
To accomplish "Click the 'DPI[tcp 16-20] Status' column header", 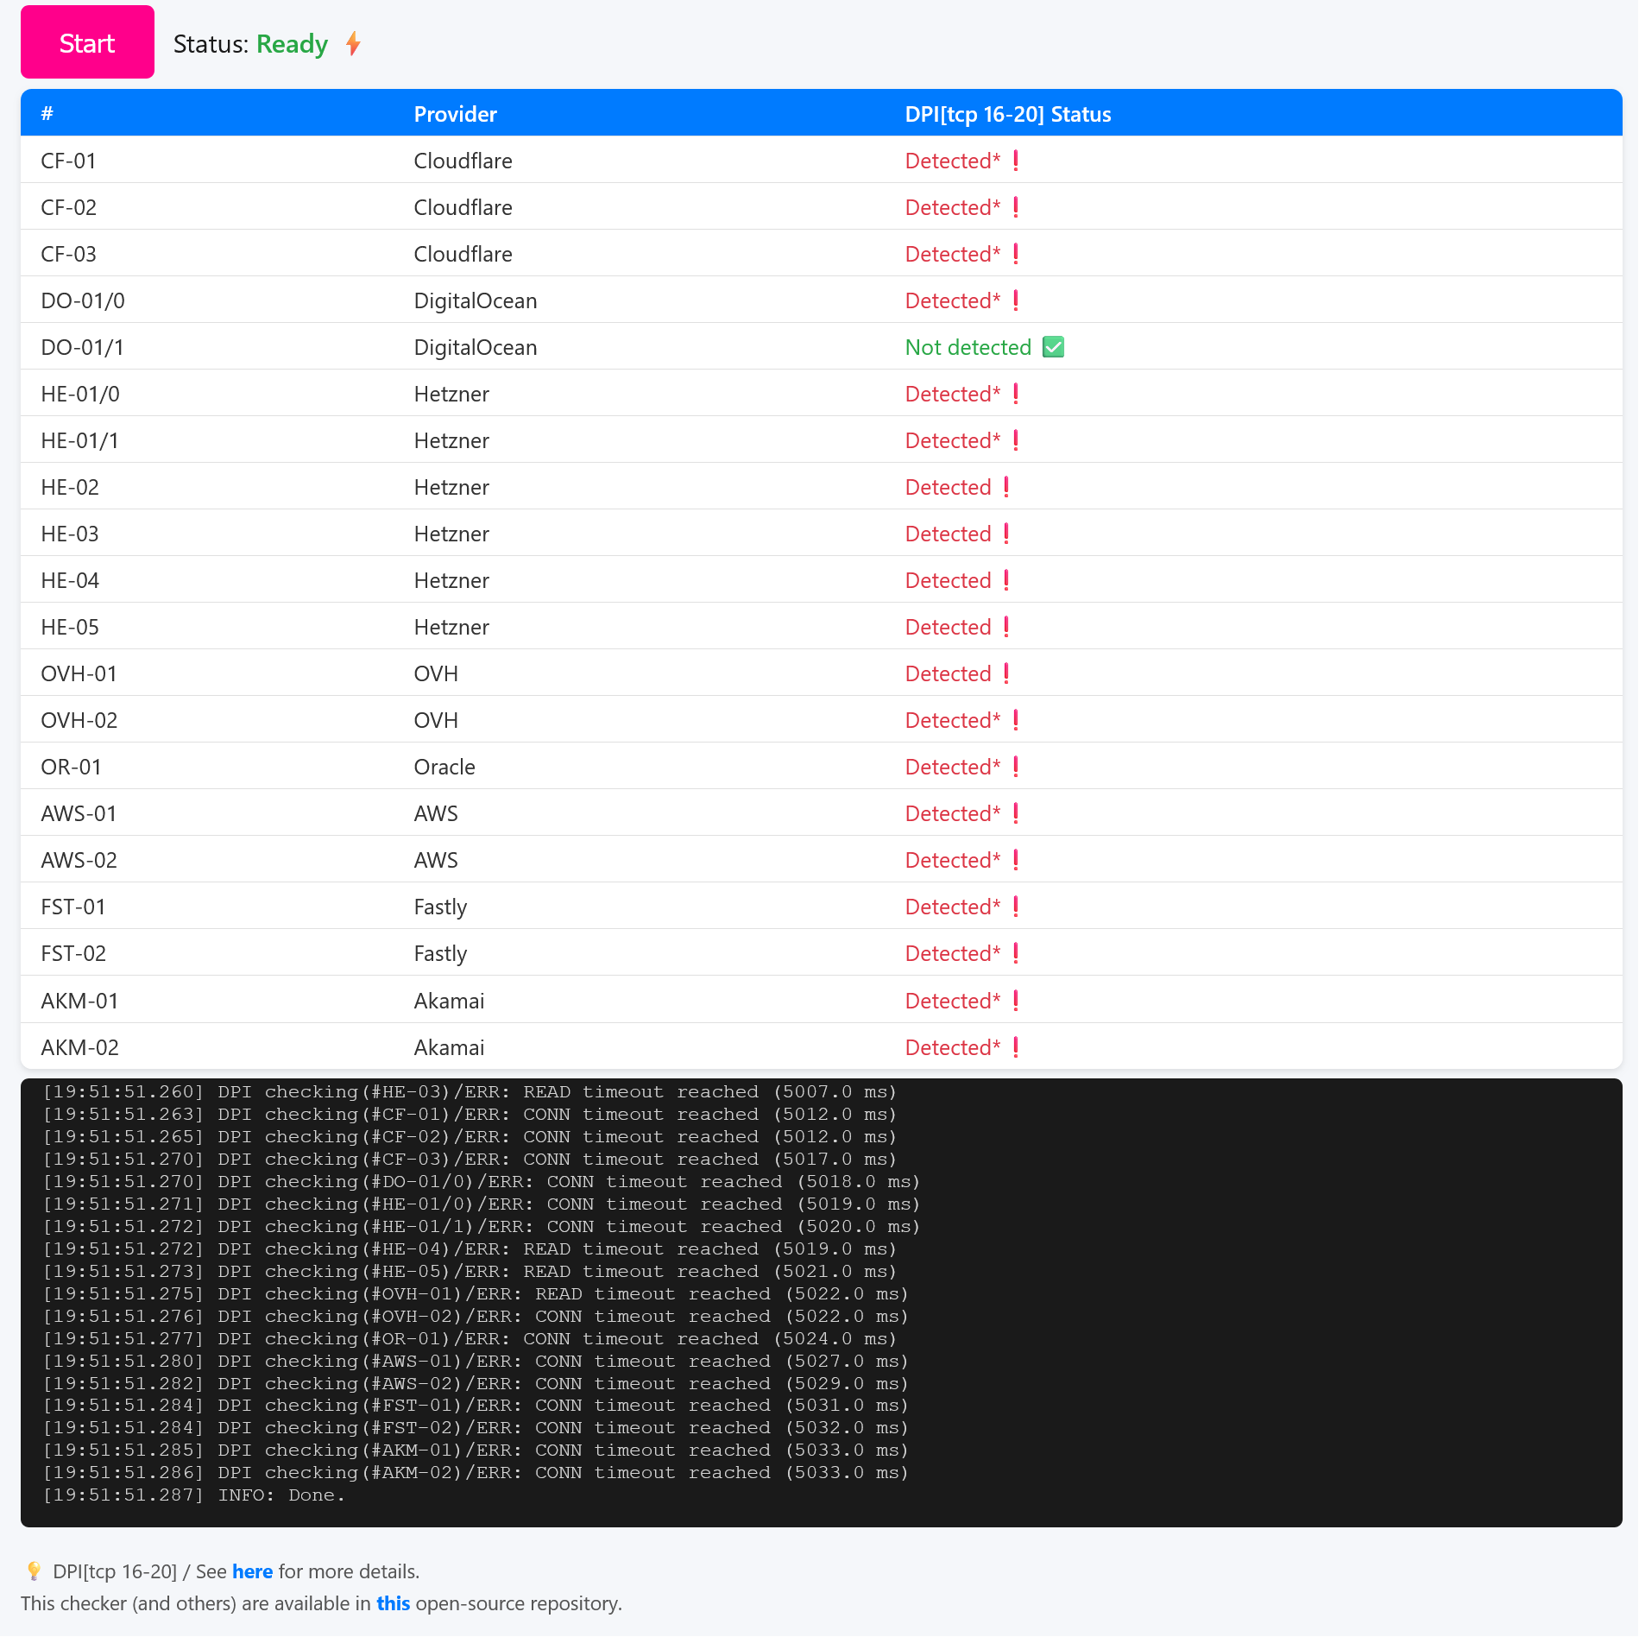I will pos(1008,114).
